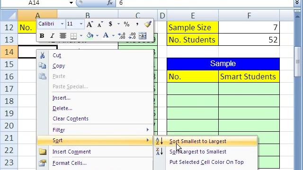Click the No. Students cell
This screenshot has width=303, height=170.
click(193, 40)
